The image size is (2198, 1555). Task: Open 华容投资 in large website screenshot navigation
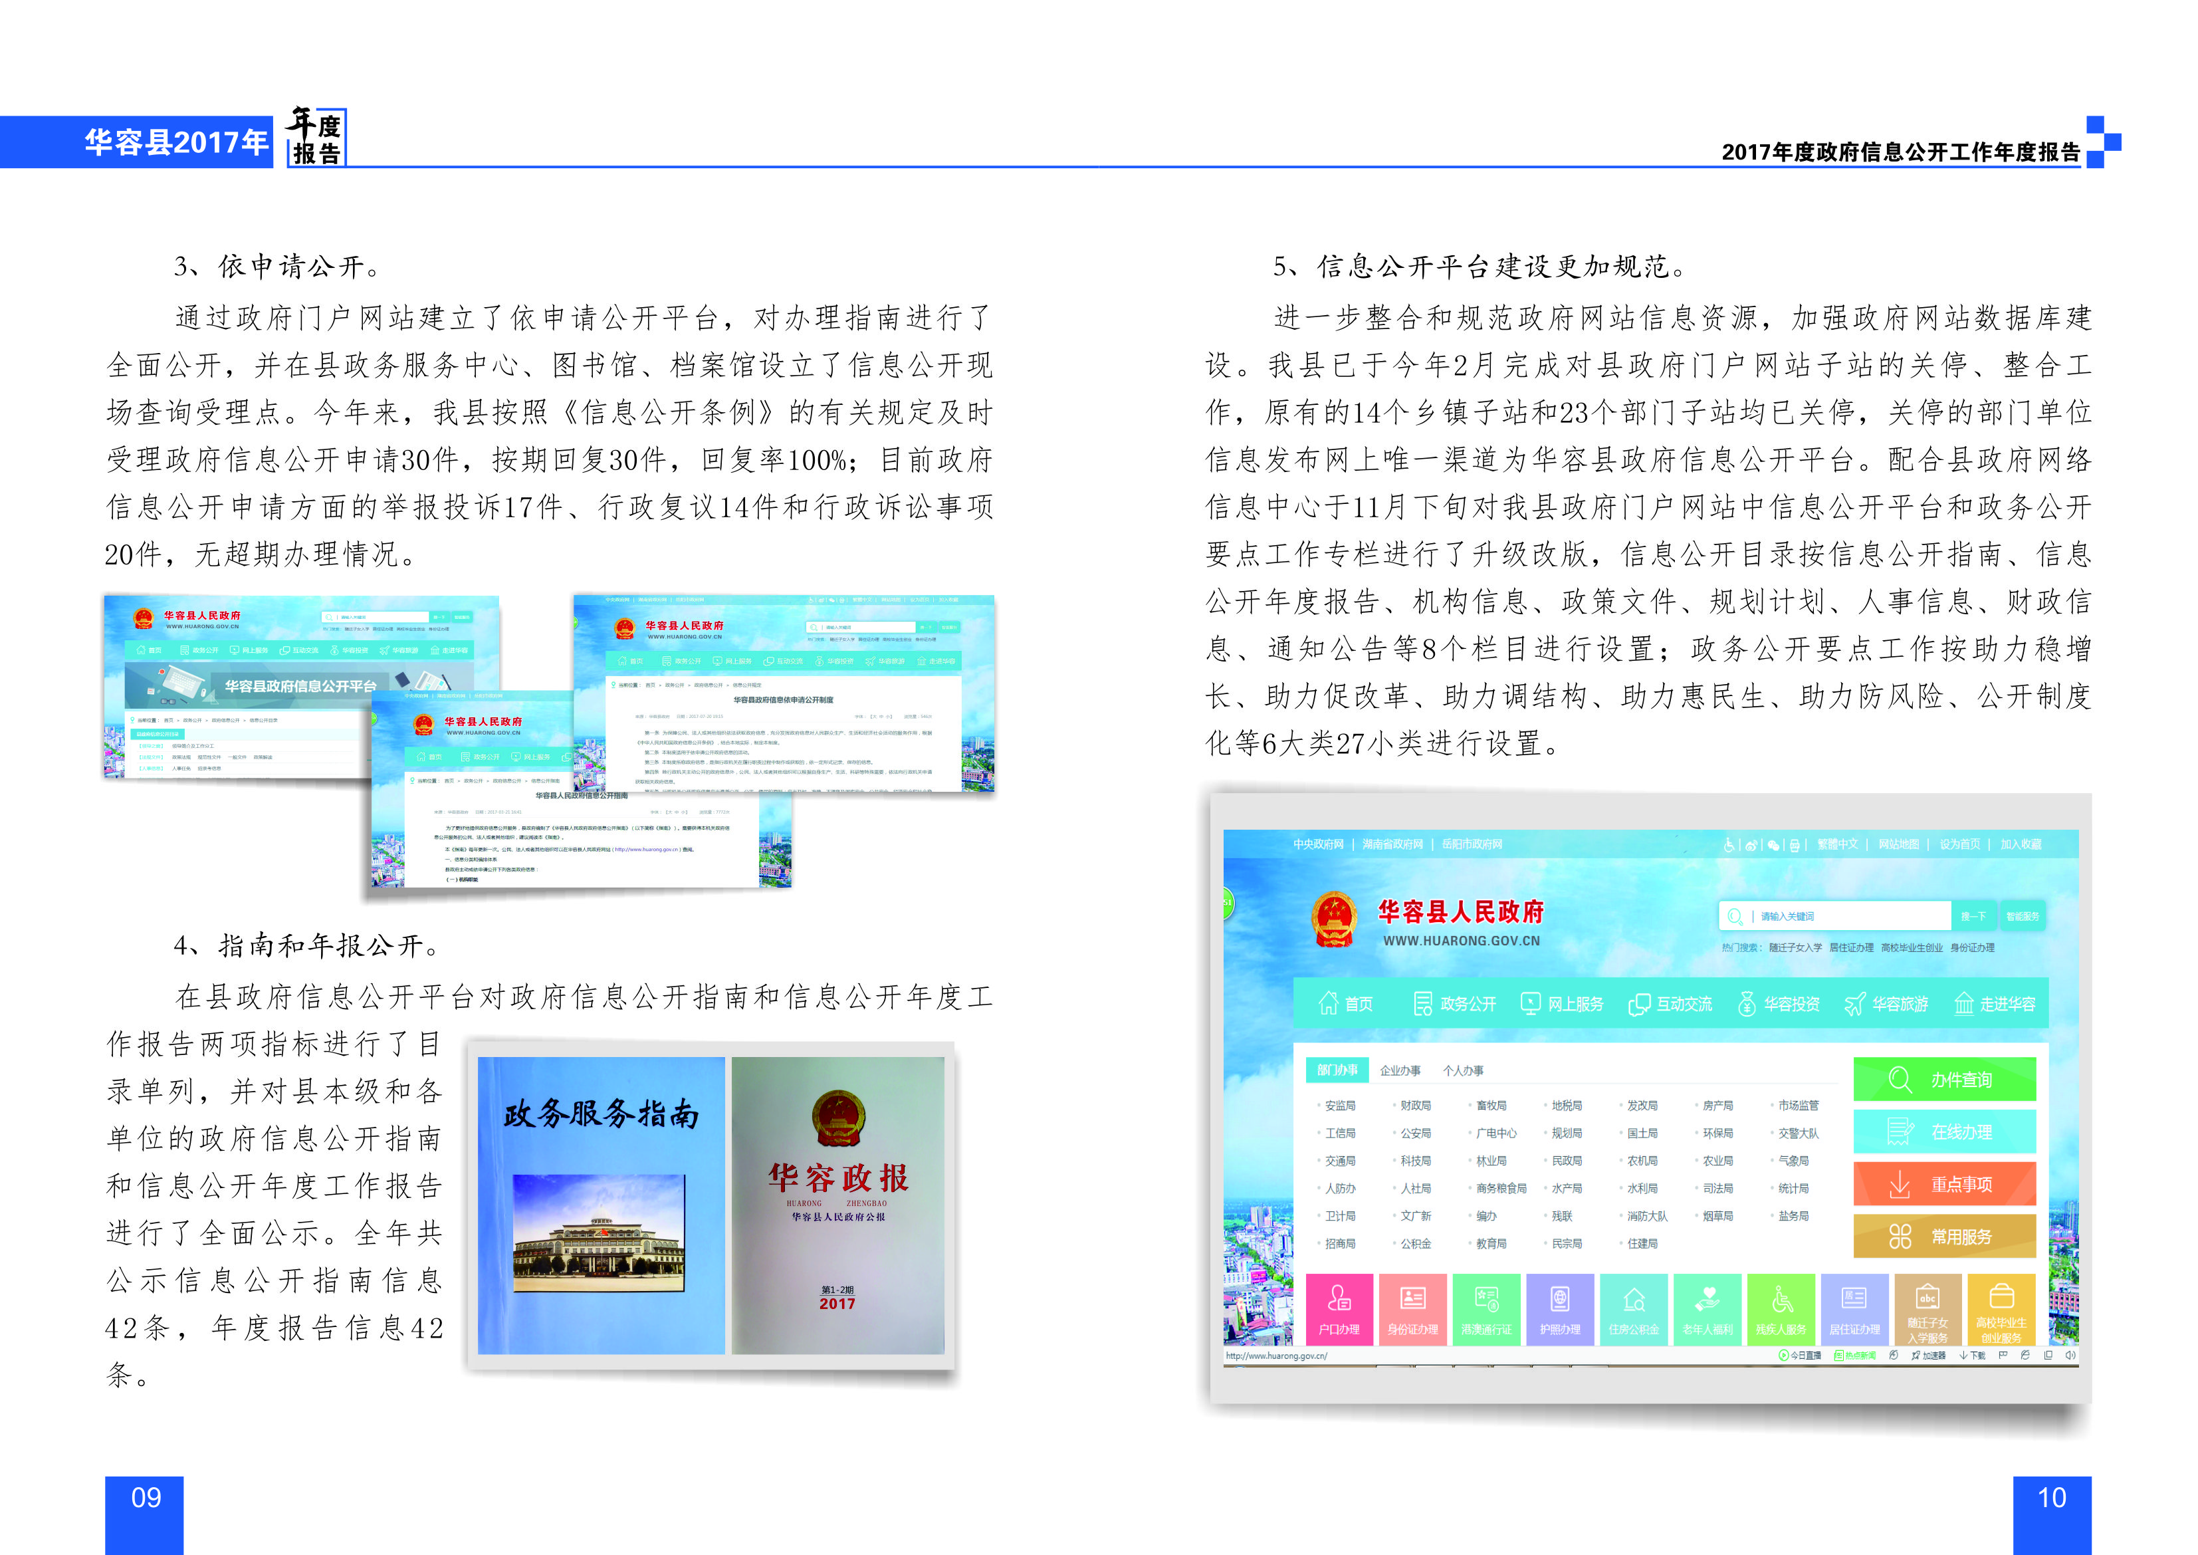1779,1003
